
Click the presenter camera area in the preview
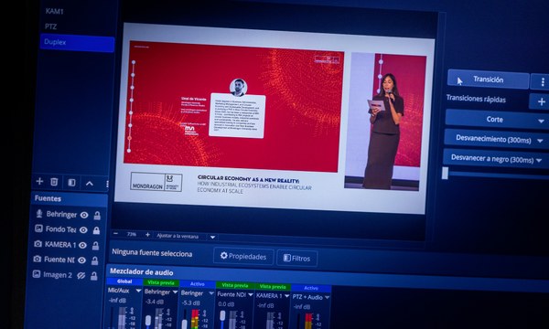(x=385, y=122)
